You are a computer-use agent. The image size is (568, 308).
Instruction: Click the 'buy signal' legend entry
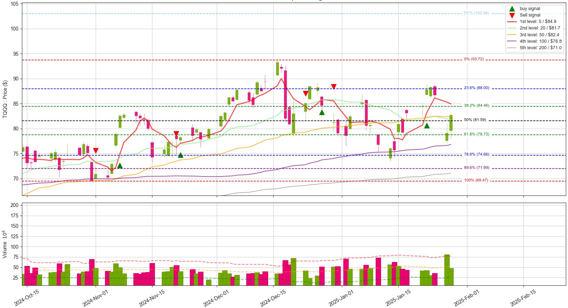click(x=530, y=9)
